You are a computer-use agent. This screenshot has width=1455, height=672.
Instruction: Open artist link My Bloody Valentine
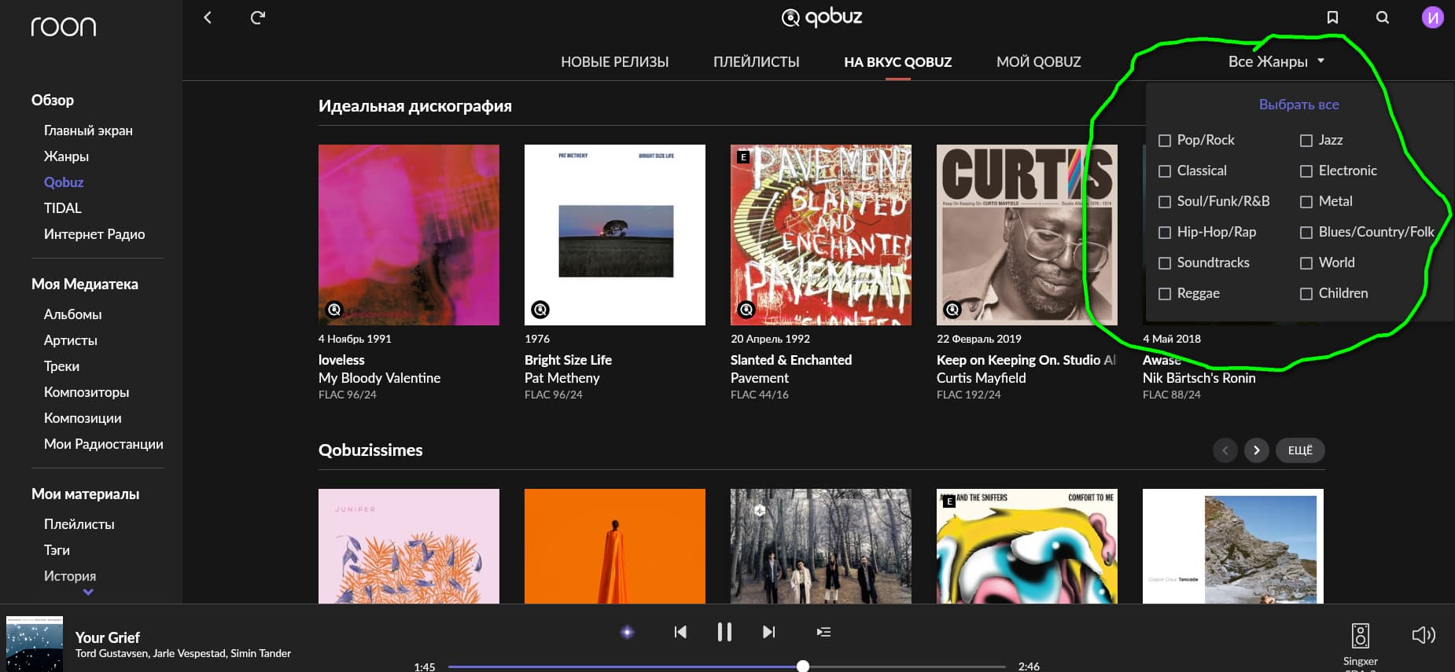(x=379, y=378)
